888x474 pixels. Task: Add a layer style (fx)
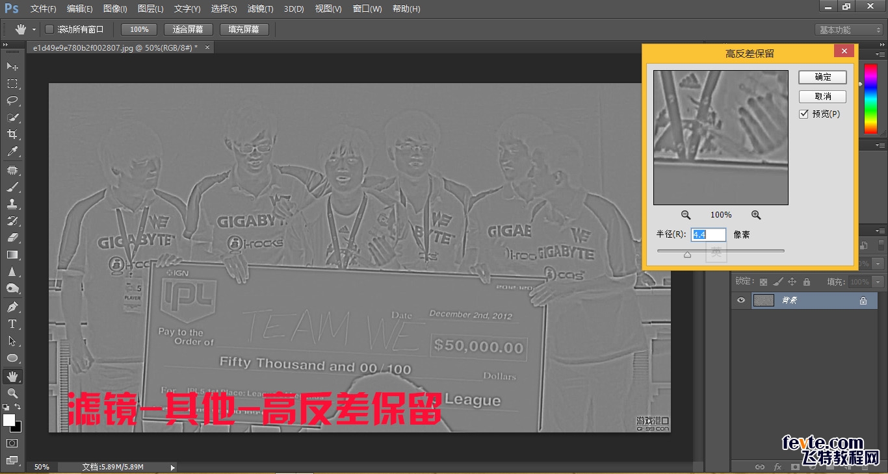(x=777, y=467)
